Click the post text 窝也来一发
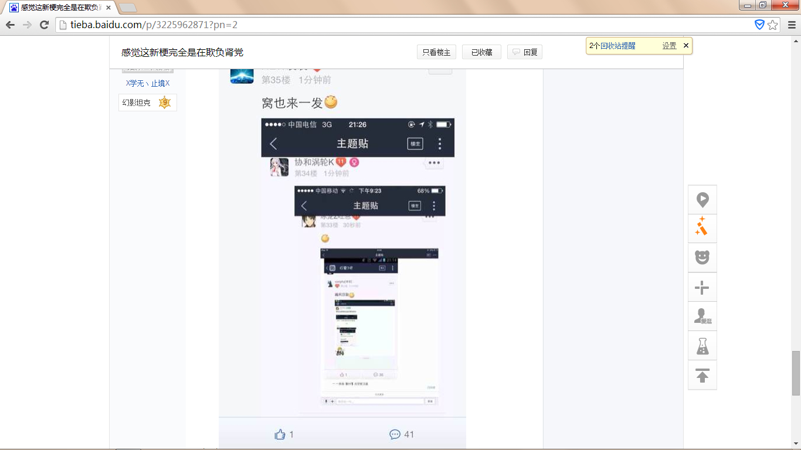 point(292,103)
